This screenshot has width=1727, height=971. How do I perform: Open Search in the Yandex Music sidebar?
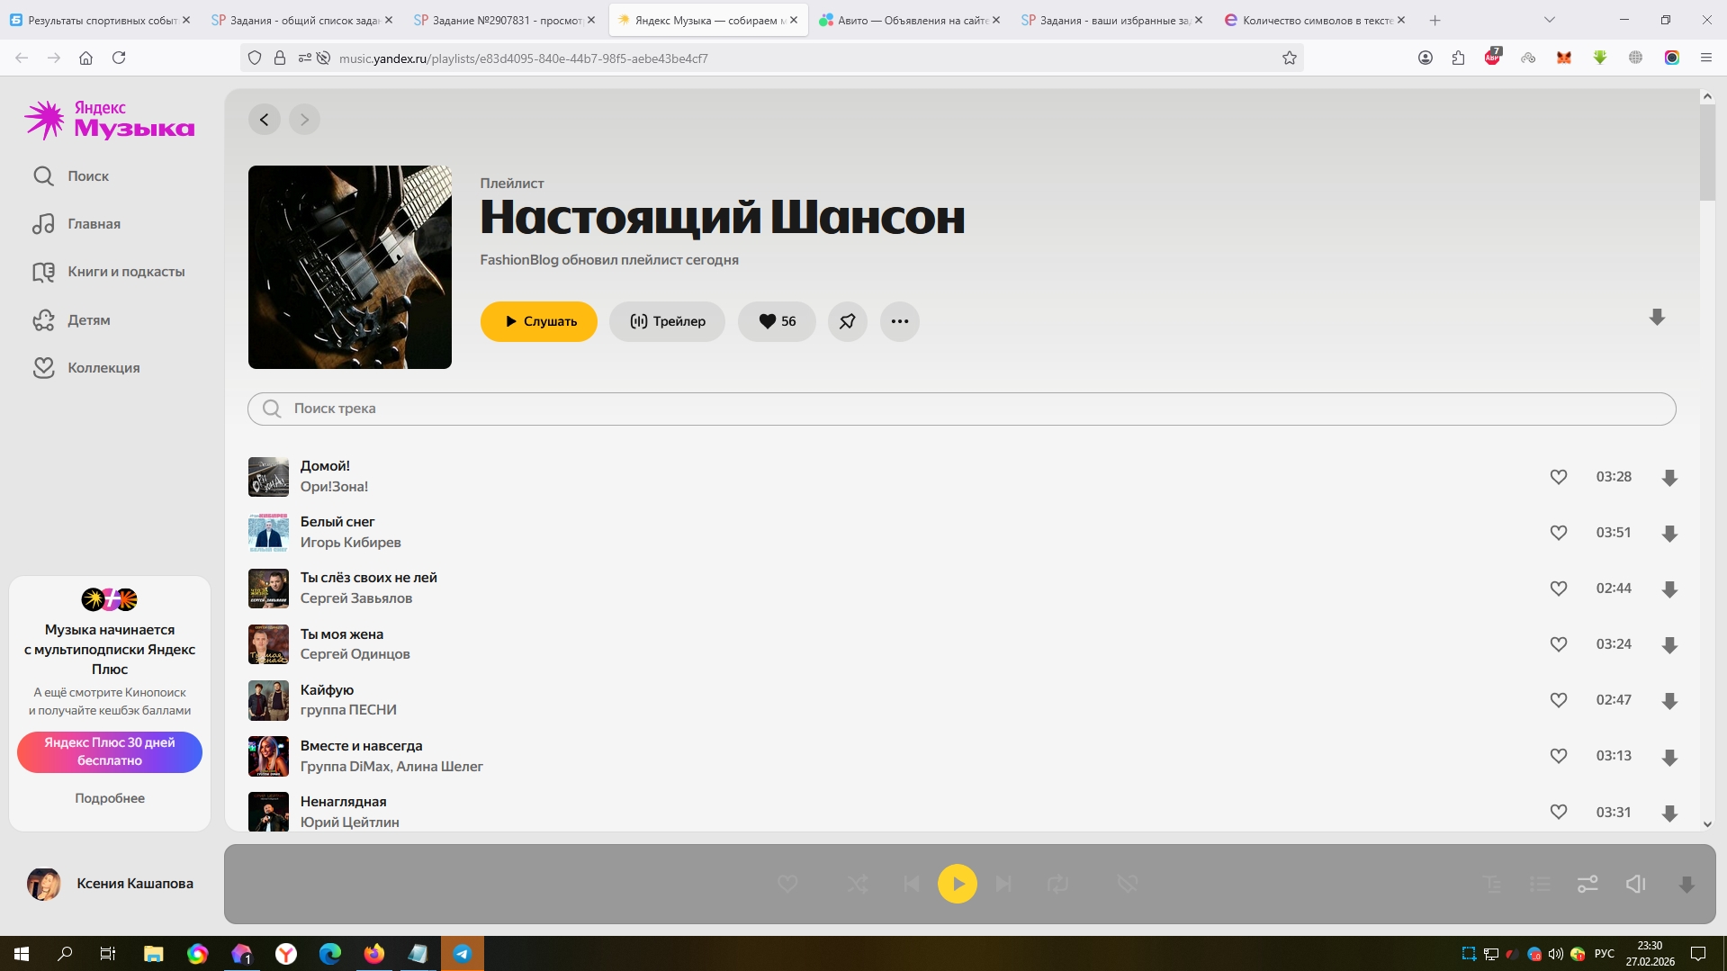(x=71, y=176)
